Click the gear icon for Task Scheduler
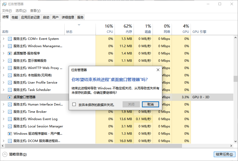238x161 pixels. click(x=10, y=90)
